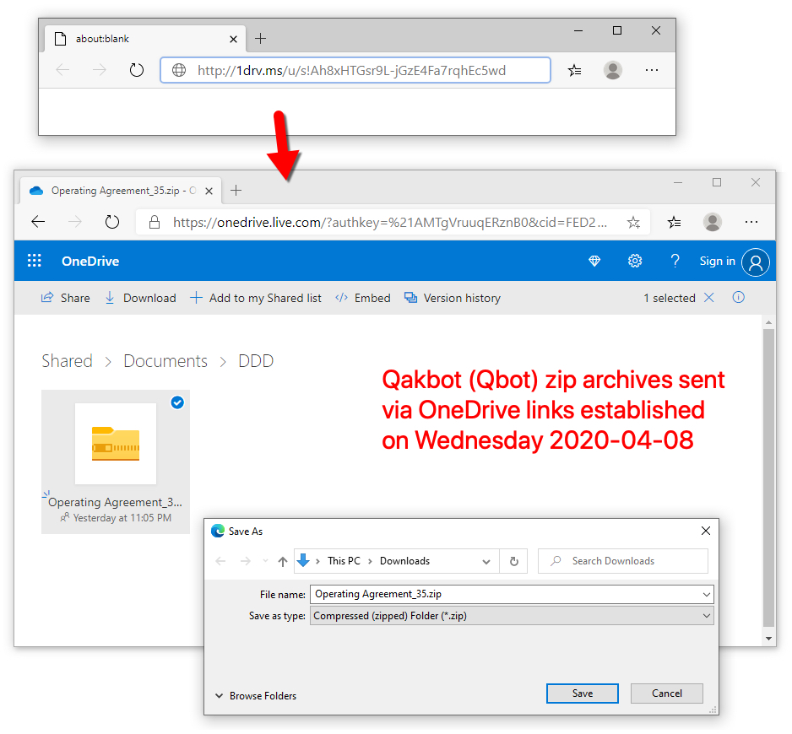This screenshot has height=734, width=792.
Task: Click the zip folder thumbnail
Action: pyautogui.click(x=116, y=444)
